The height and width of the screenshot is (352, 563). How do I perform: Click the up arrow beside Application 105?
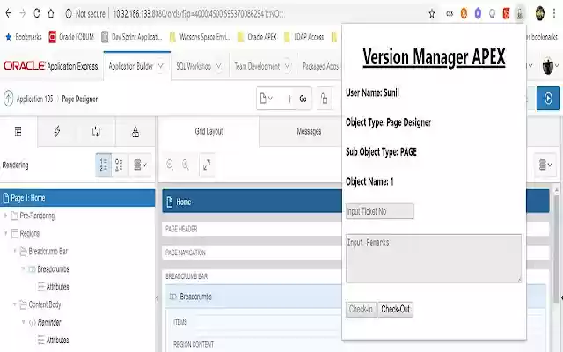(8, 99)
